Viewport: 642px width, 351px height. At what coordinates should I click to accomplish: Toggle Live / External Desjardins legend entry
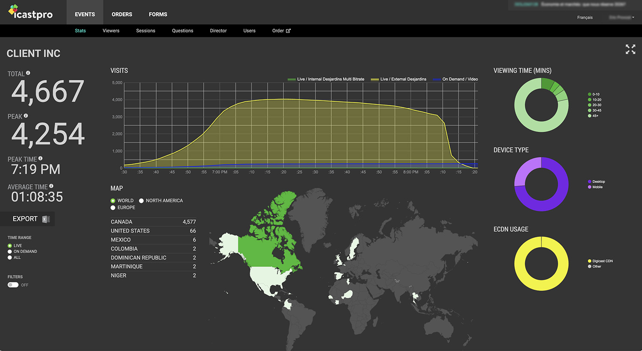(398, 79)
